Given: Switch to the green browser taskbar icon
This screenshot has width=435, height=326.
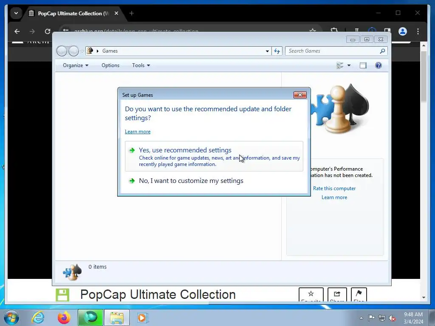Looking at the screenshot, I should point(90,318).
